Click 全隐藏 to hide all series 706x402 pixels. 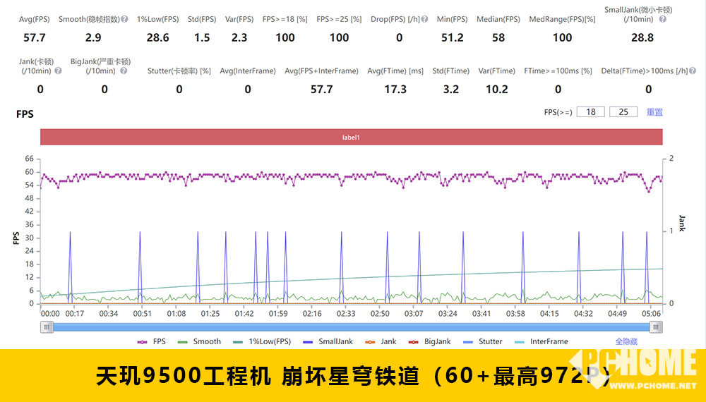tap(626, 341)
